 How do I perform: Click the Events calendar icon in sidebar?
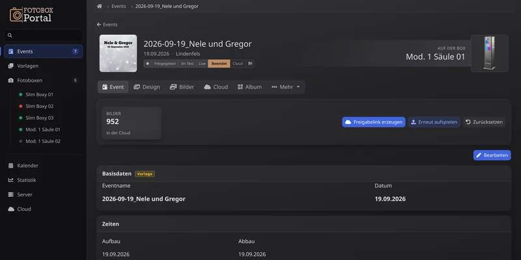pyautogui.click(x=10, y=51)
